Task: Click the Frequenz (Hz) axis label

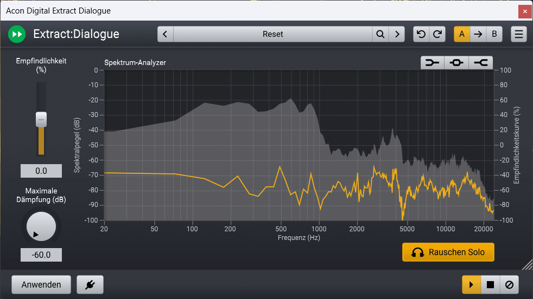Action: pos(299,238)
